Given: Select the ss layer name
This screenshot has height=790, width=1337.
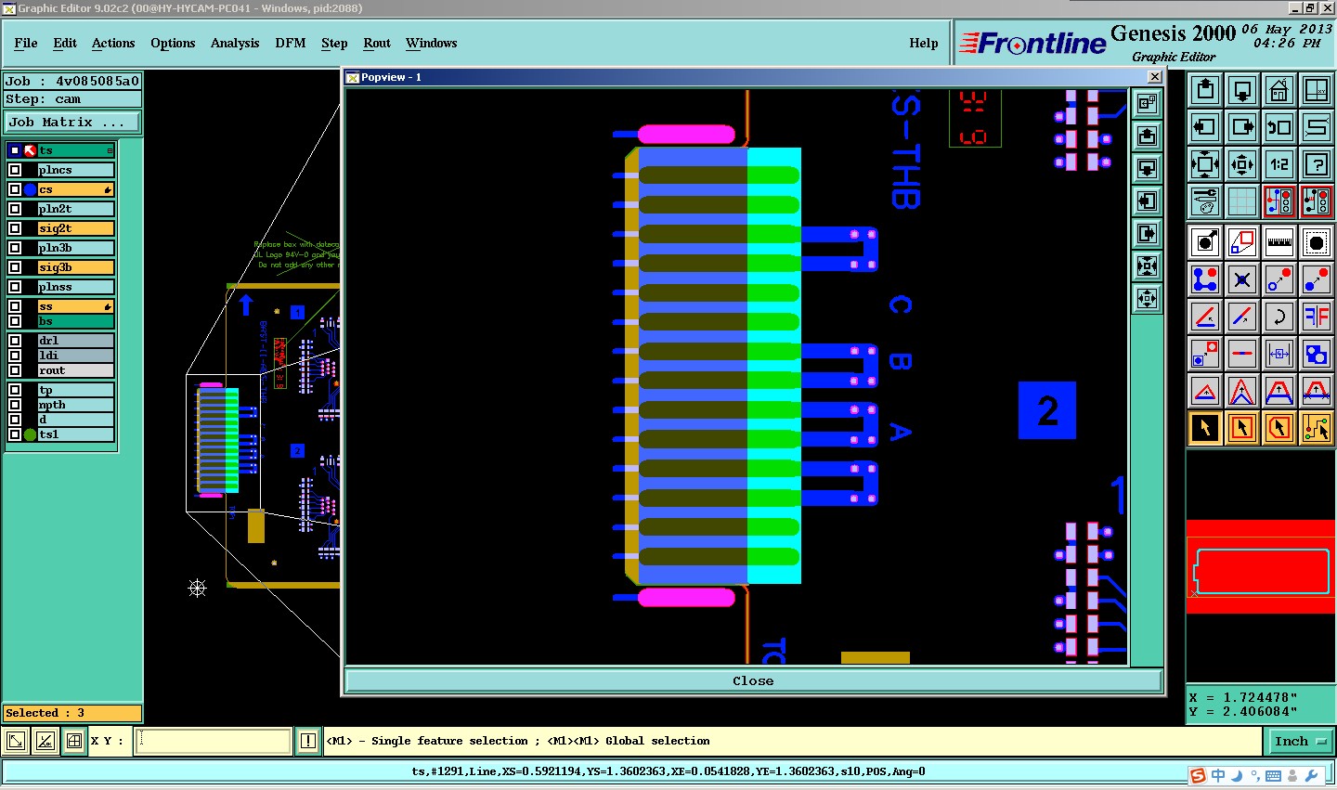Looking at the screenshot, I should click(75, 306).
